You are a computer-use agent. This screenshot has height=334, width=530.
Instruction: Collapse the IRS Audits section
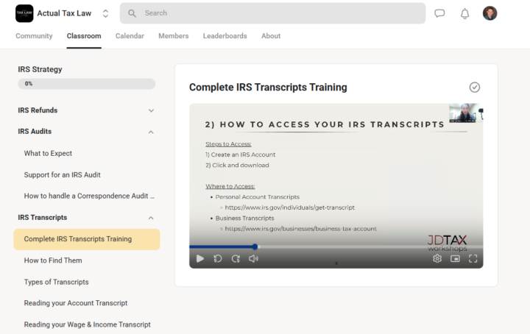click(x=151, y=132)
